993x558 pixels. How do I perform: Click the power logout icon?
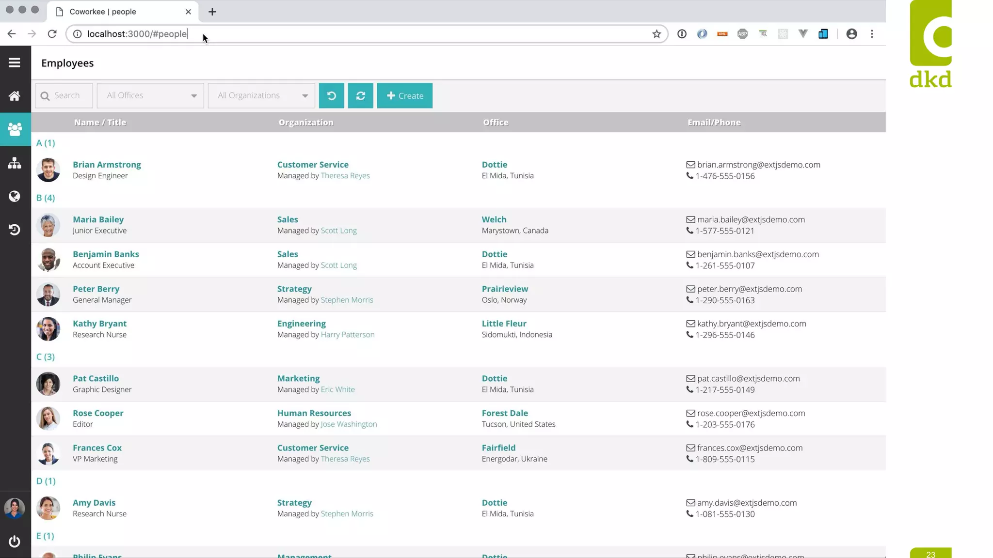15,541
